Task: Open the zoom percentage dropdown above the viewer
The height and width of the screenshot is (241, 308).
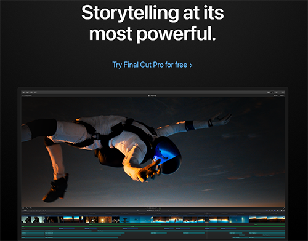Action: 275,95
